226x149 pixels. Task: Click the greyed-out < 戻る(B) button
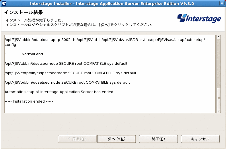point(77,139)
